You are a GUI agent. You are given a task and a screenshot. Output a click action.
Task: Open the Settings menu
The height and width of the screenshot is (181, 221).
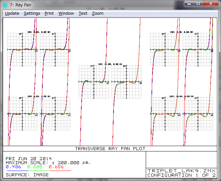(x=32, y=13)
